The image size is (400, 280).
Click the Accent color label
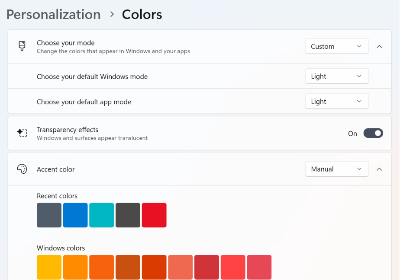click(x=55, y=169)
